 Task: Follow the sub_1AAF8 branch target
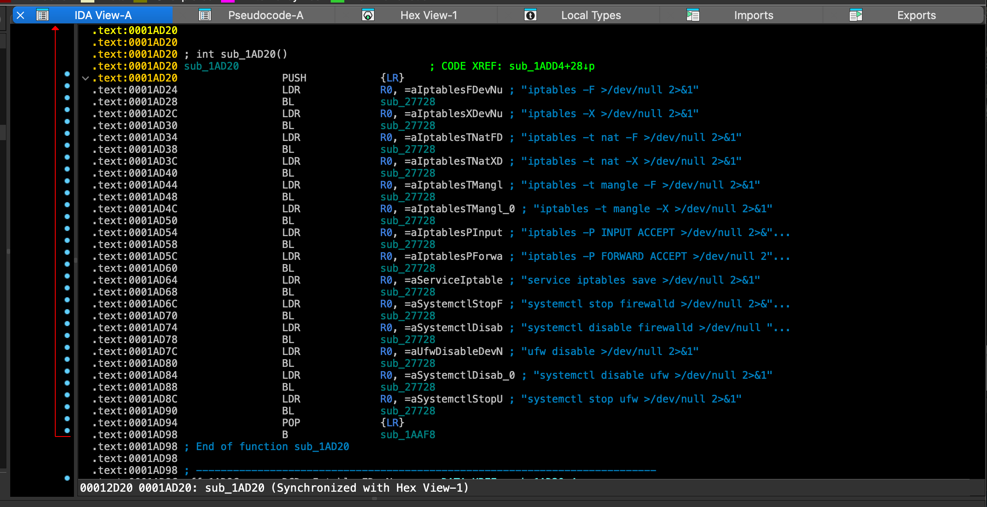pyautogui.click(x=408, y=435)
